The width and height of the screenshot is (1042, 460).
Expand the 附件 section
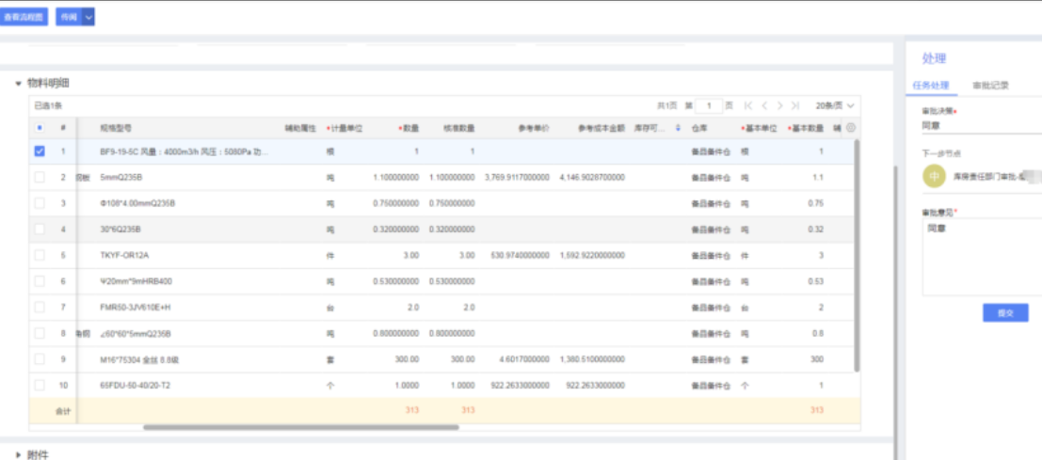click(x=19, y=455)
